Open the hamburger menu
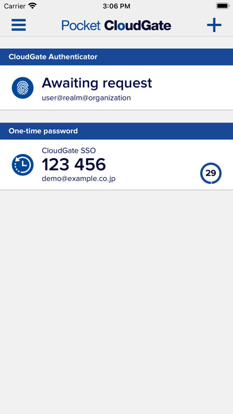Viewport: 233px width, 414px height. (18, 26)
